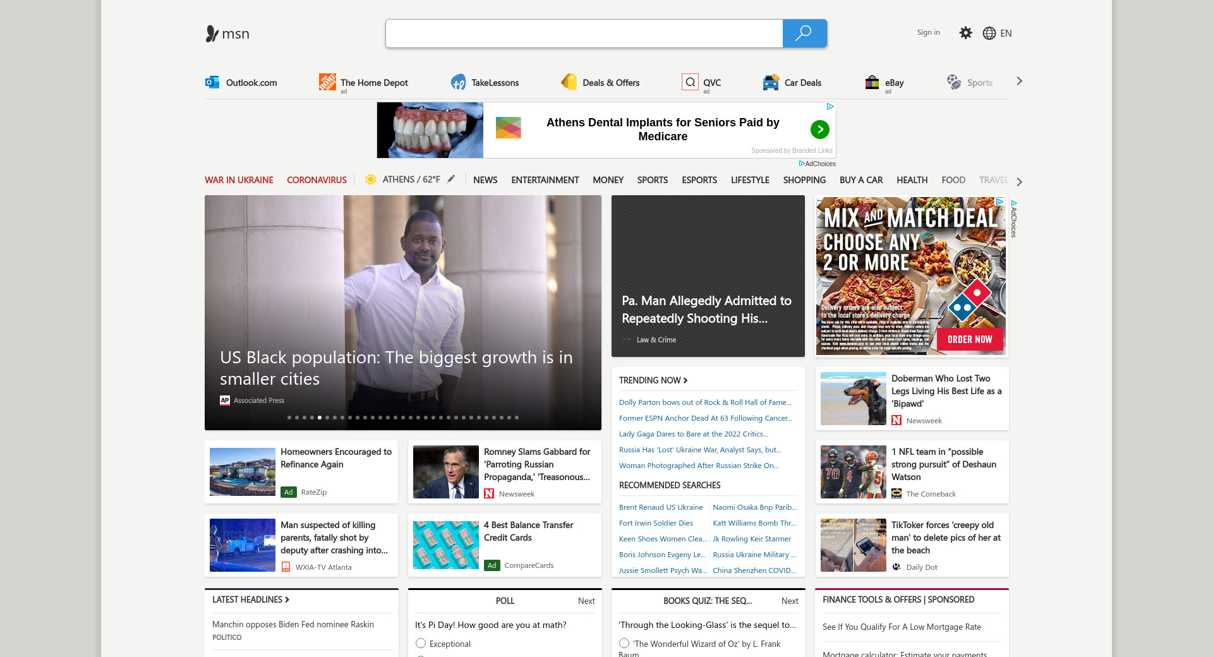Go to the War in Ukraine tab
This screenshot has height=657, width=1213.
pyautogui.click(x=239, y=180)
